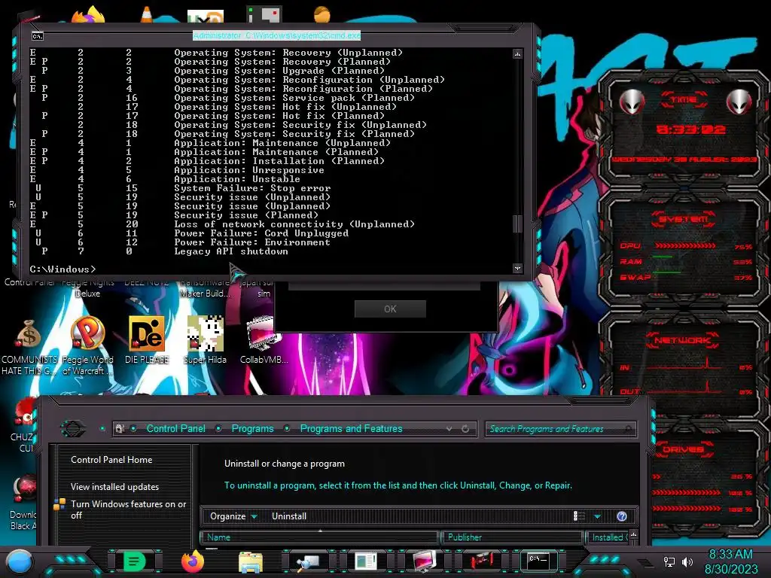Expand the separator before Programs breadcrumb
Image resolution: width=771 pixels, height=578 pixels.
tap(219, 428)
